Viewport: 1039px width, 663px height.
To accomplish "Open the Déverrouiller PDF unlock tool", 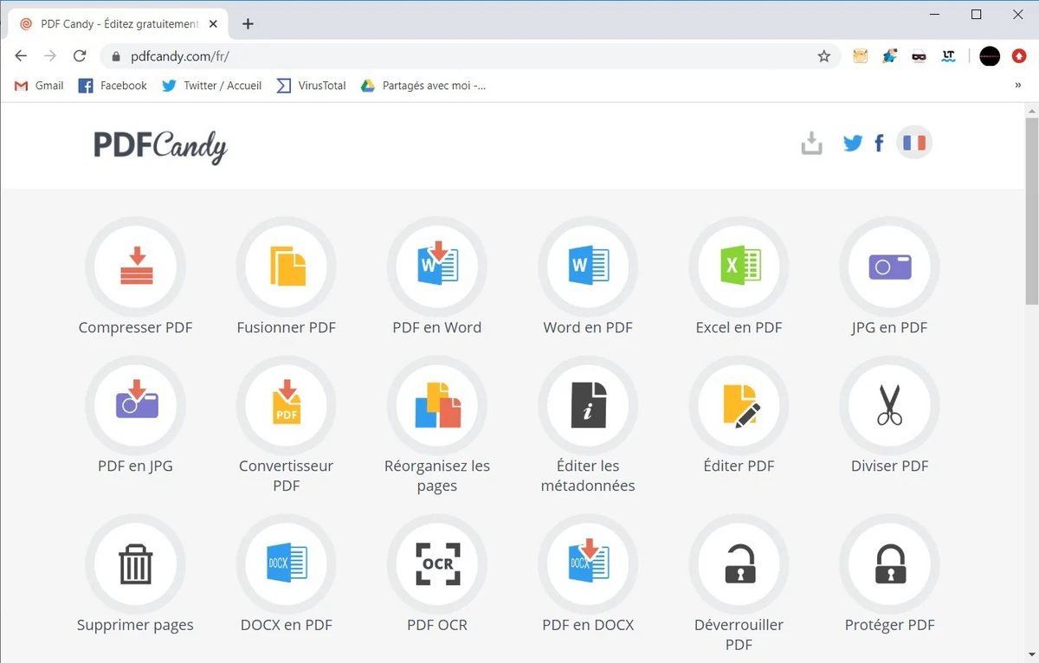I will (738, 563).
